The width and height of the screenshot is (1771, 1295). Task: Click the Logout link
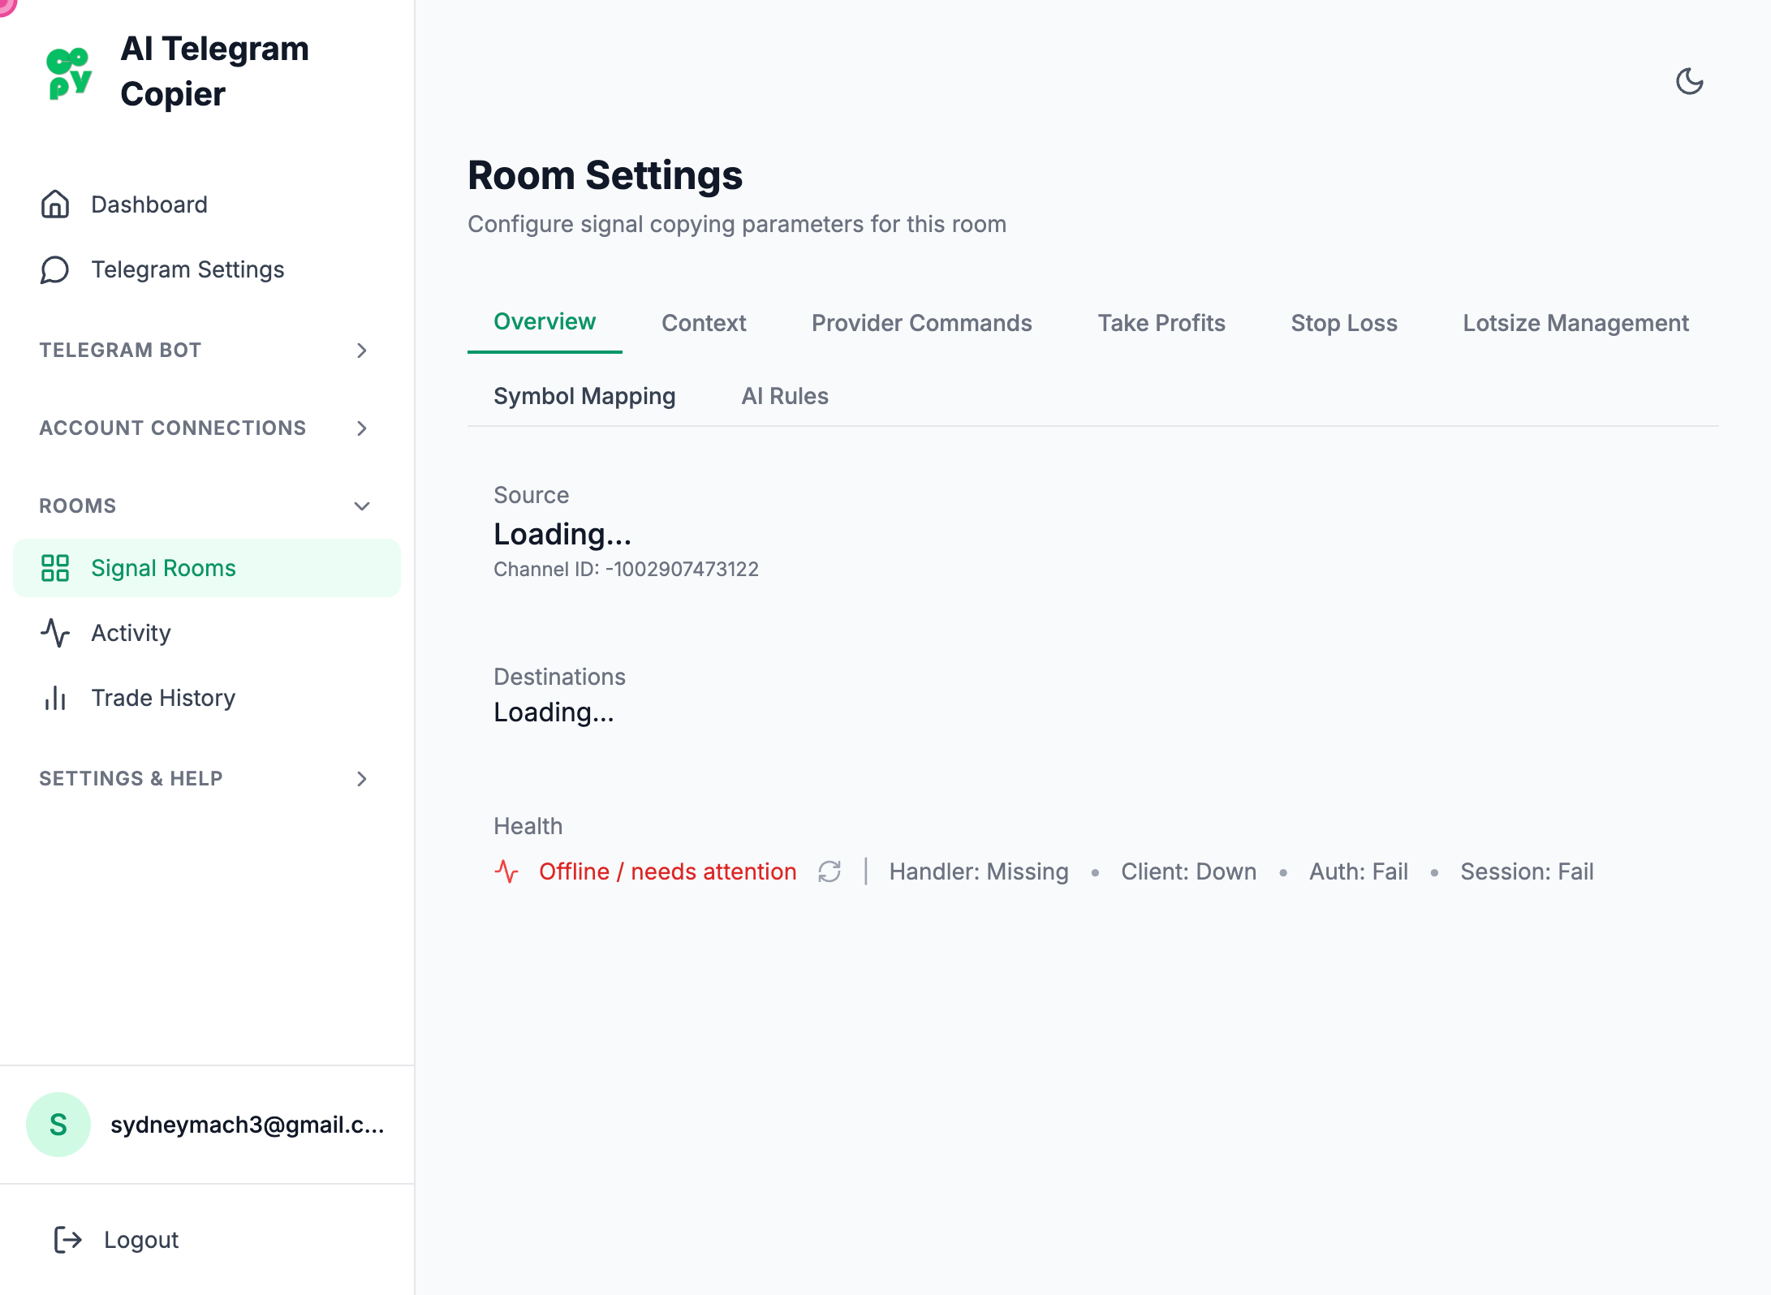(x=141, y=1240)
